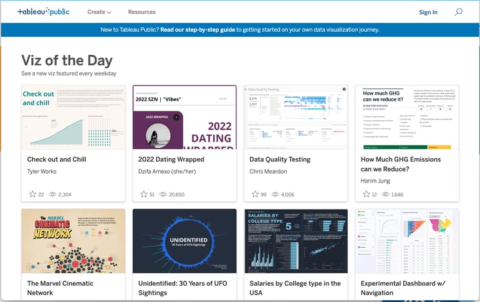Click Experimental Dashboard w/ Navigation title
The image size is (480, 302).
coord(403,288)
